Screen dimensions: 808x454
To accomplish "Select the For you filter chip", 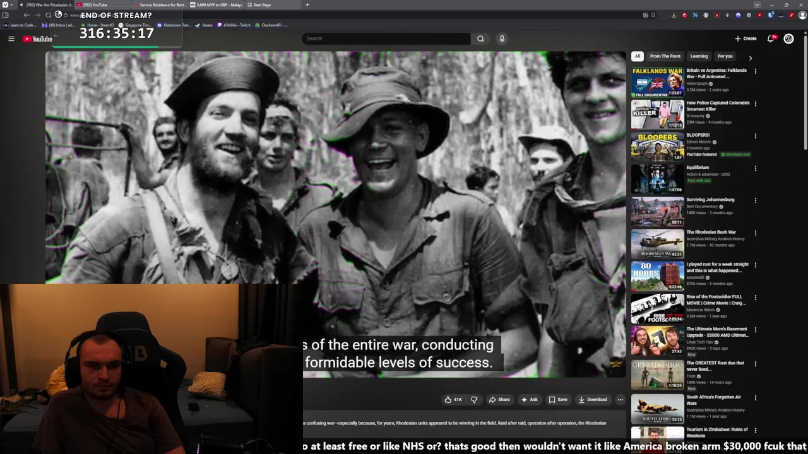I will (x=725, y=56).
